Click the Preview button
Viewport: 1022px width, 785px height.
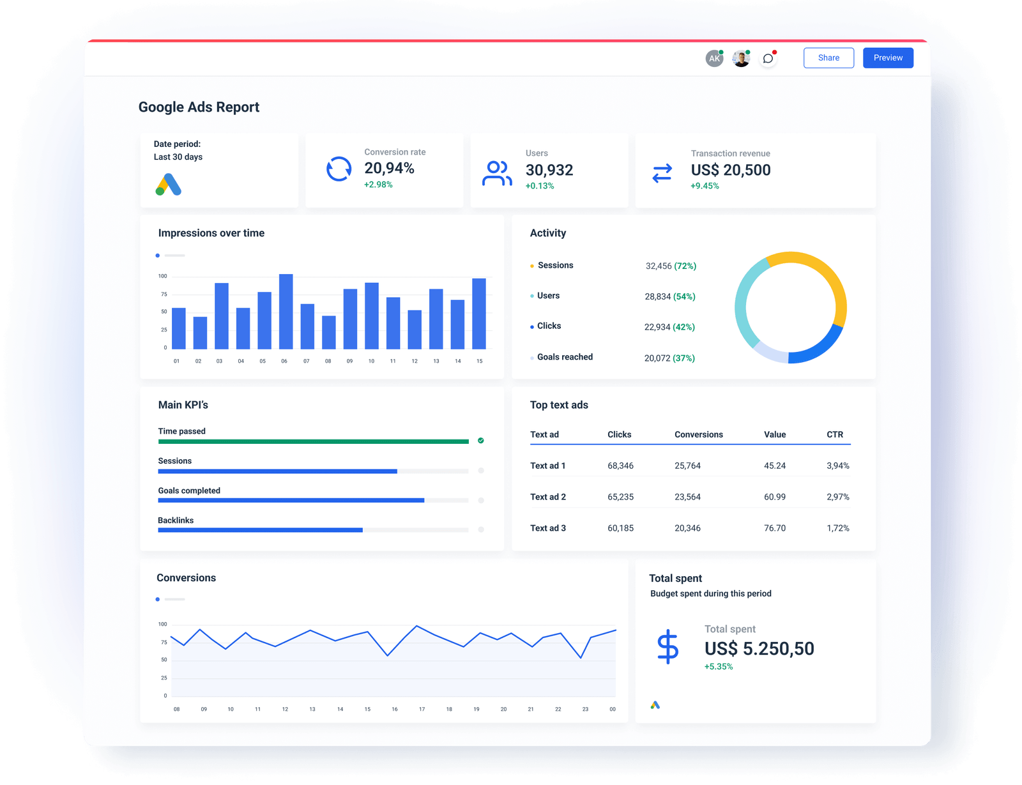tap(888, 58)
